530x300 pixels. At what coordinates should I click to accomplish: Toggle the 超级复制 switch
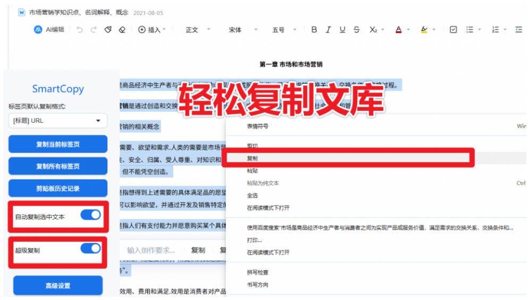coord(90,248)
